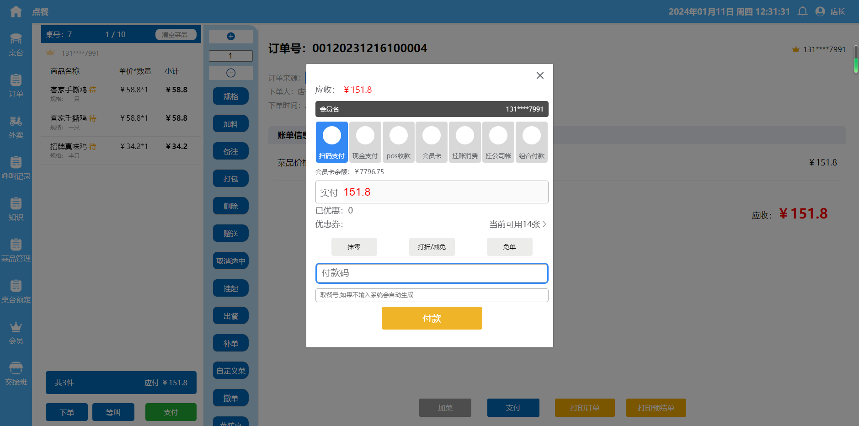Click the green scrollbar on right edge
This screenshot has width=859, height=426.
tap(856, 59)
